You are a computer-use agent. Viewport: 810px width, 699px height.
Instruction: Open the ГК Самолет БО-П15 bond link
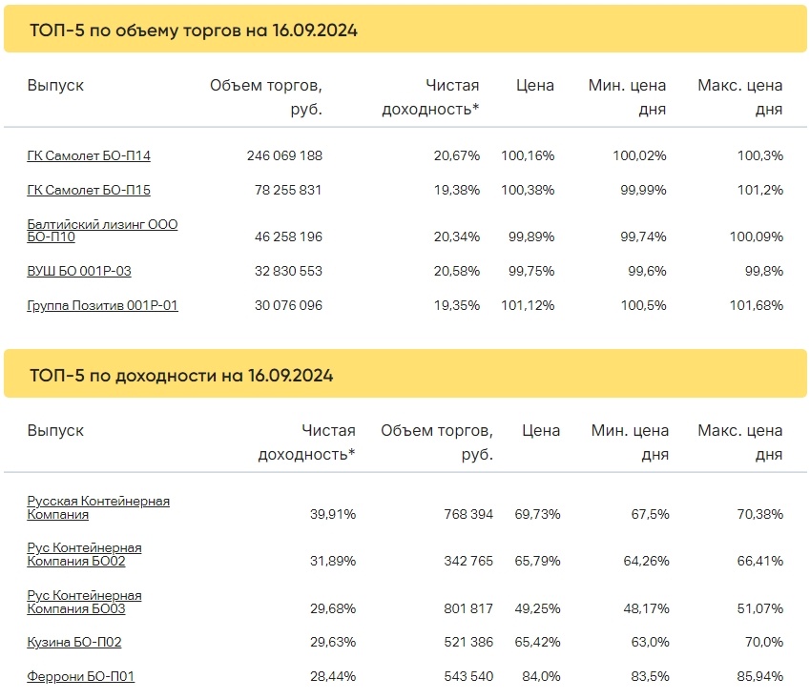89,190
